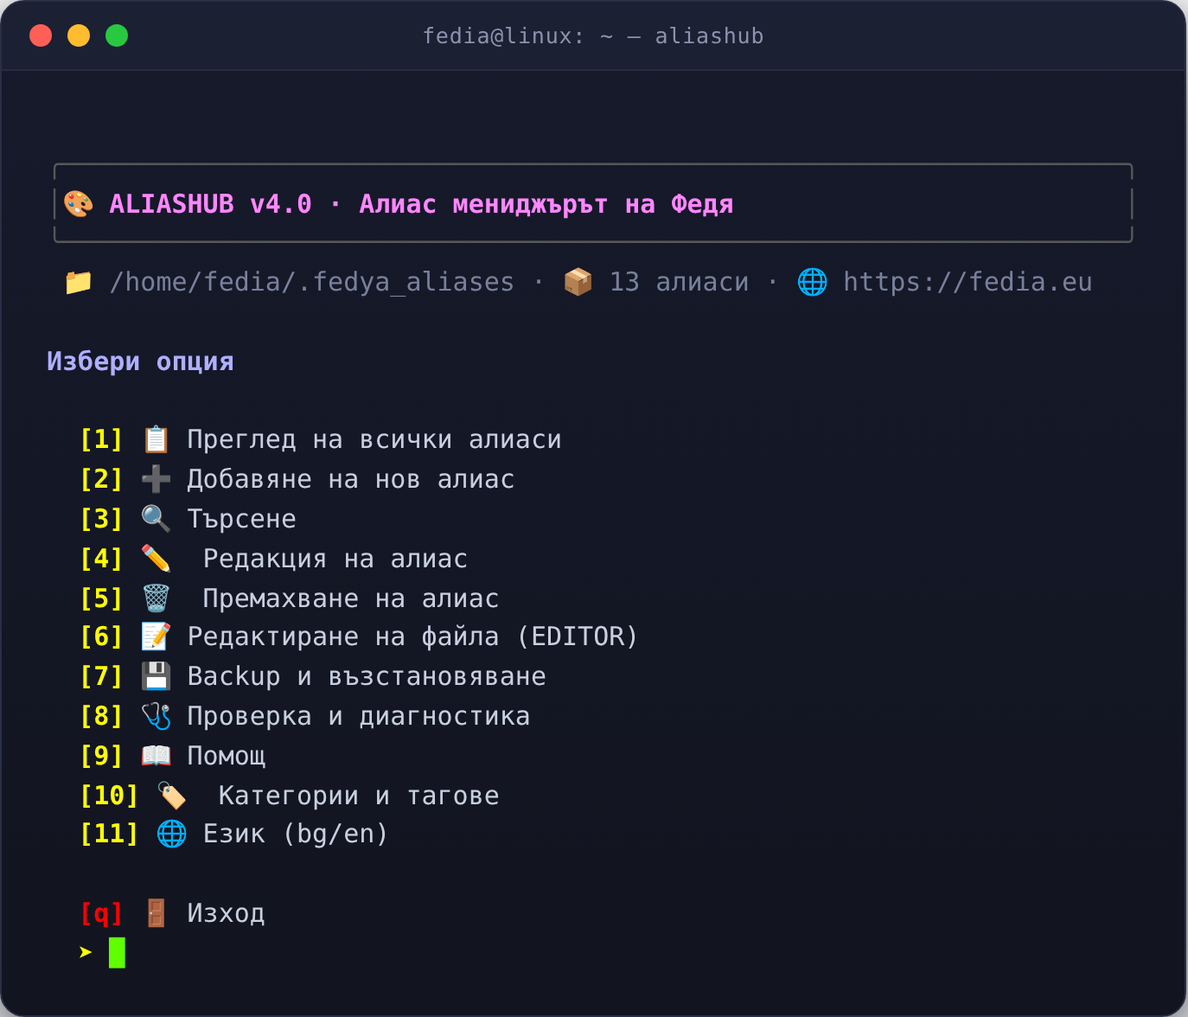Screen dimensions: 1188x1017
Task: Click the floppy disk icon beside Backup
Action: pos(156,676)
